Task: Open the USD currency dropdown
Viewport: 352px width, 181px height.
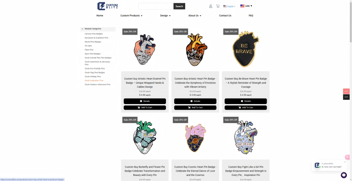Action: pos(246,6)
